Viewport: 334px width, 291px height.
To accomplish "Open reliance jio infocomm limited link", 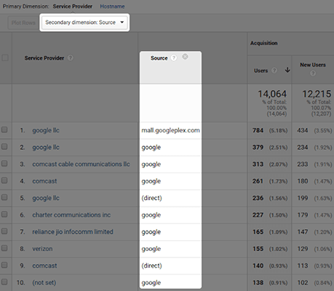I will [73, 232].
